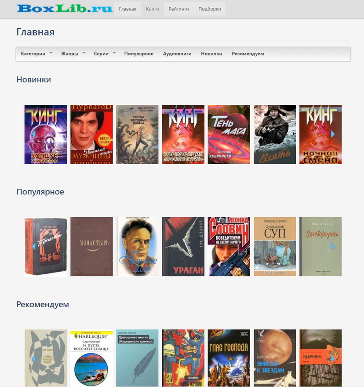
Task: Click the Рекомендуем toolbar link
Action: [248, 54]
